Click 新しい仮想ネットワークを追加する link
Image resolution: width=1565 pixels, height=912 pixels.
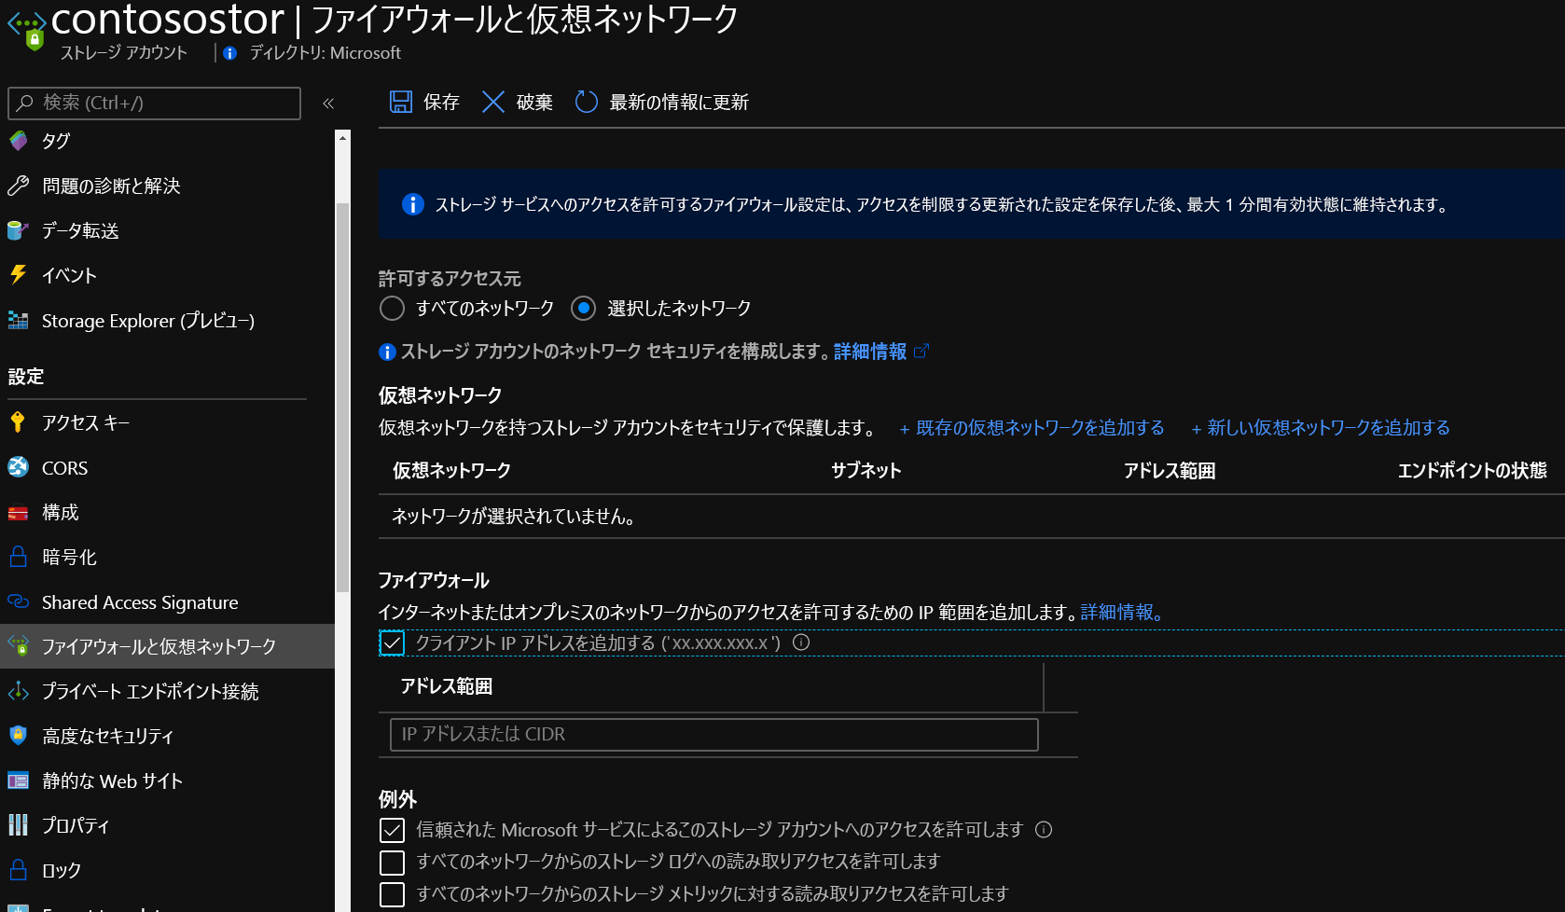point(1321,427)
